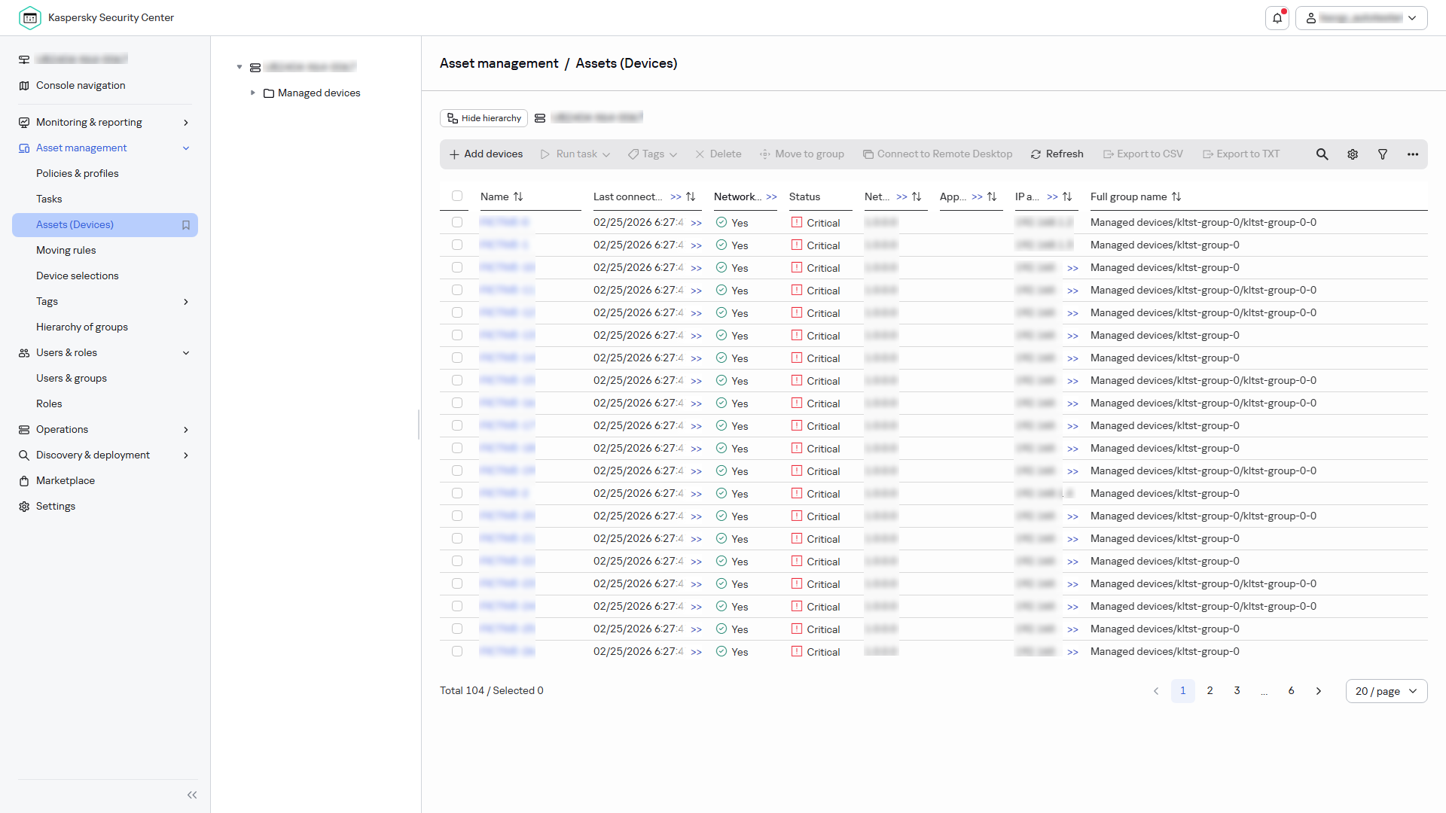
Task: Open Marketplace in sidebar
Action: (66, 481)
